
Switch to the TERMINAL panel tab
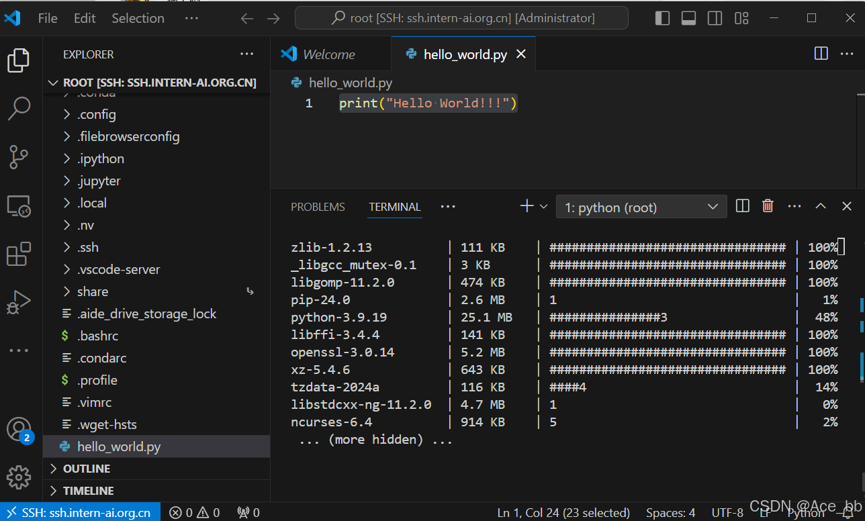tap(395, 207)
